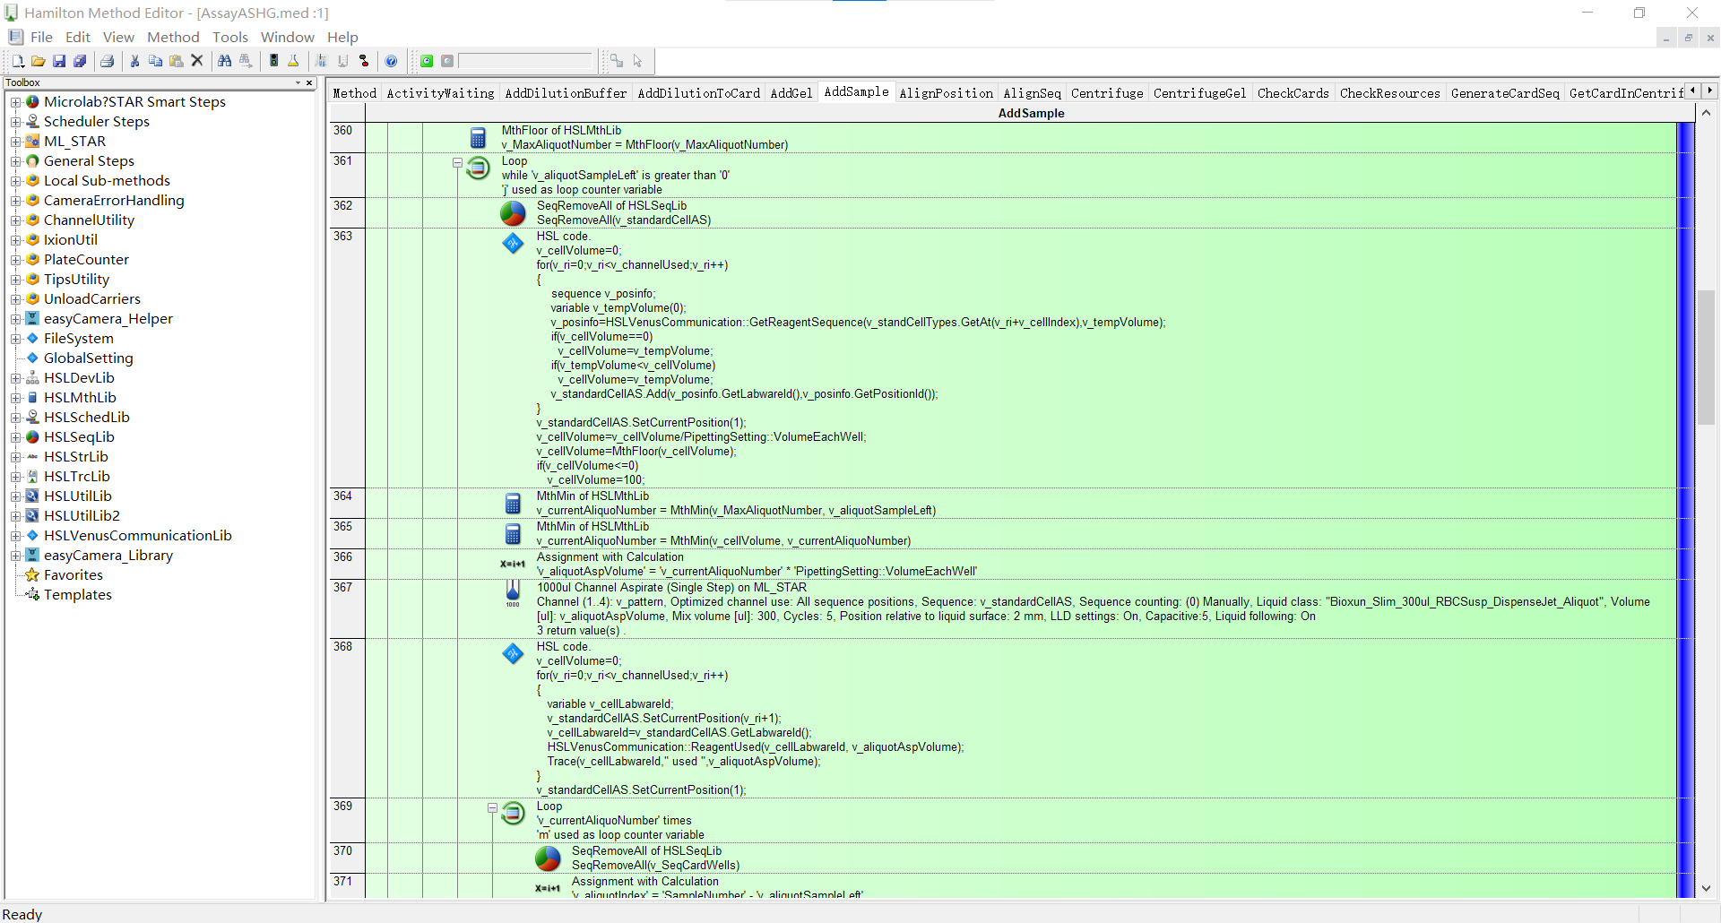Image resolution: width=1721 pixels, height=923 pixels.
Task: Switch to the Centrifuge tab
Action: pos(1107,93)
